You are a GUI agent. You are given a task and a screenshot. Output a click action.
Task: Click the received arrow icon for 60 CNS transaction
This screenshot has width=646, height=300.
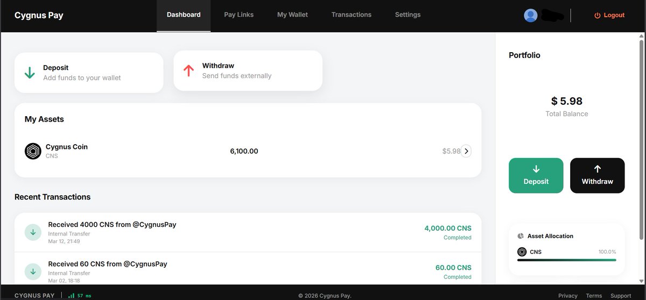[33, 272]
